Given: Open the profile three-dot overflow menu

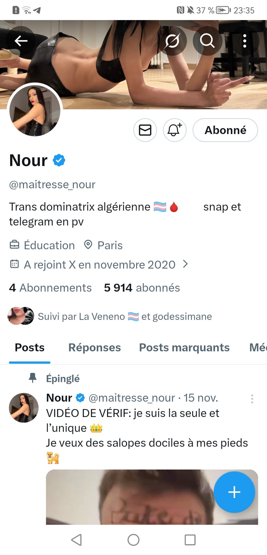Looking at the screenshot, I should 245,41.
